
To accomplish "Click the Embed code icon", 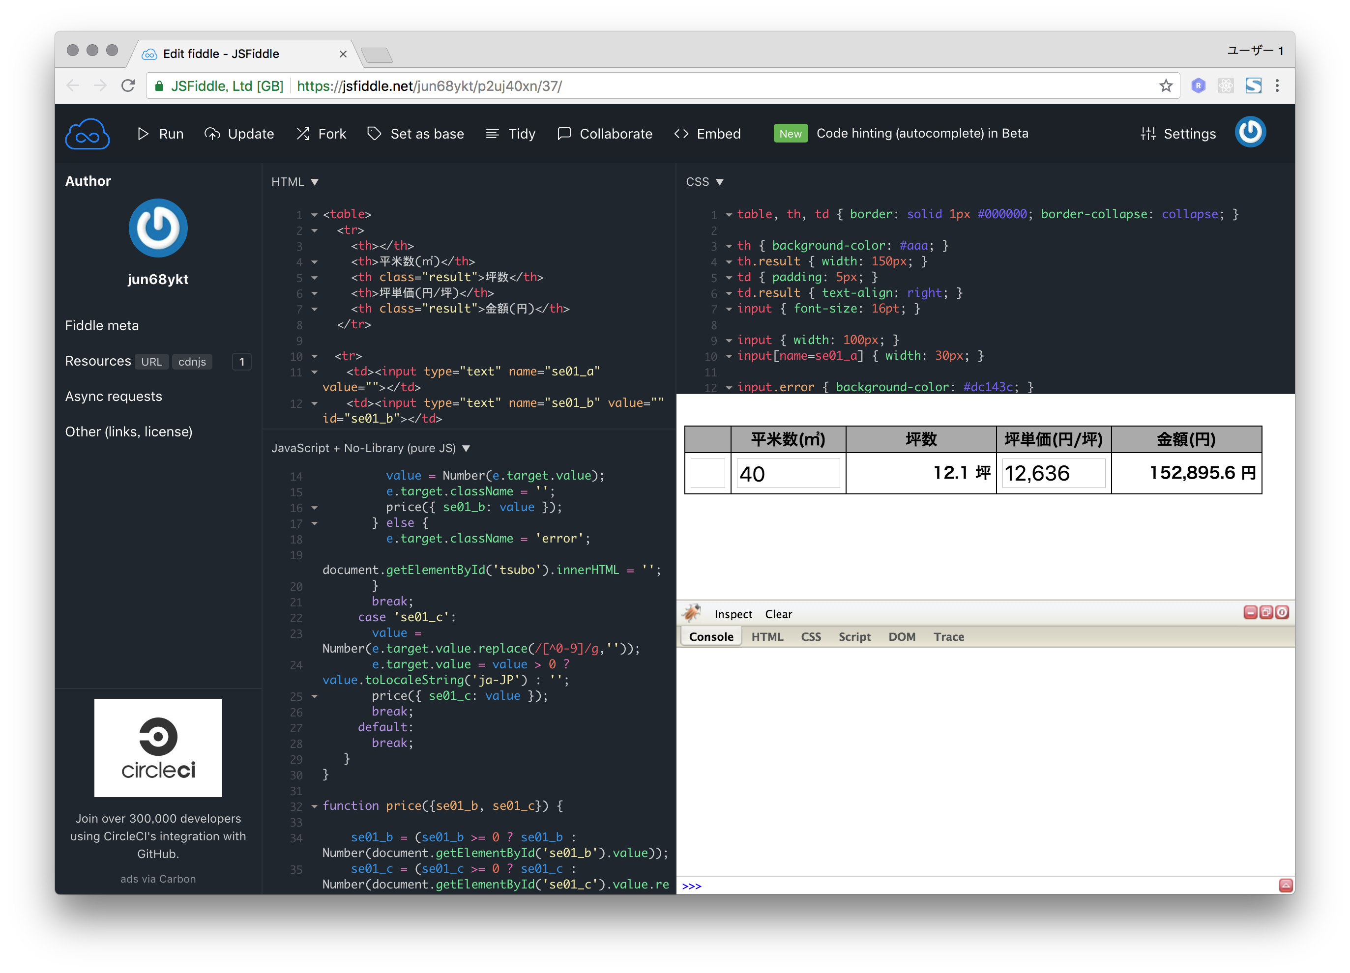I will [681, 134].
